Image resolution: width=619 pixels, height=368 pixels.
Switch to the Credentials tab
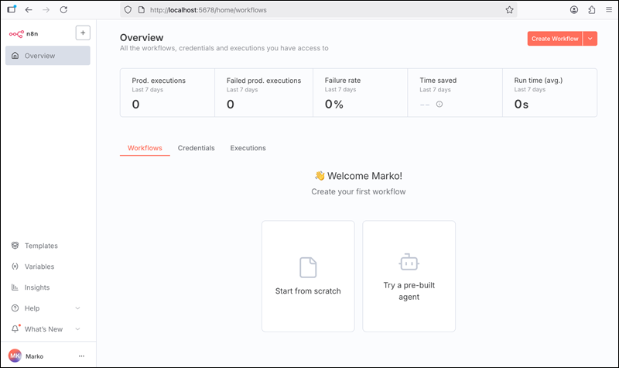point(197,148)
